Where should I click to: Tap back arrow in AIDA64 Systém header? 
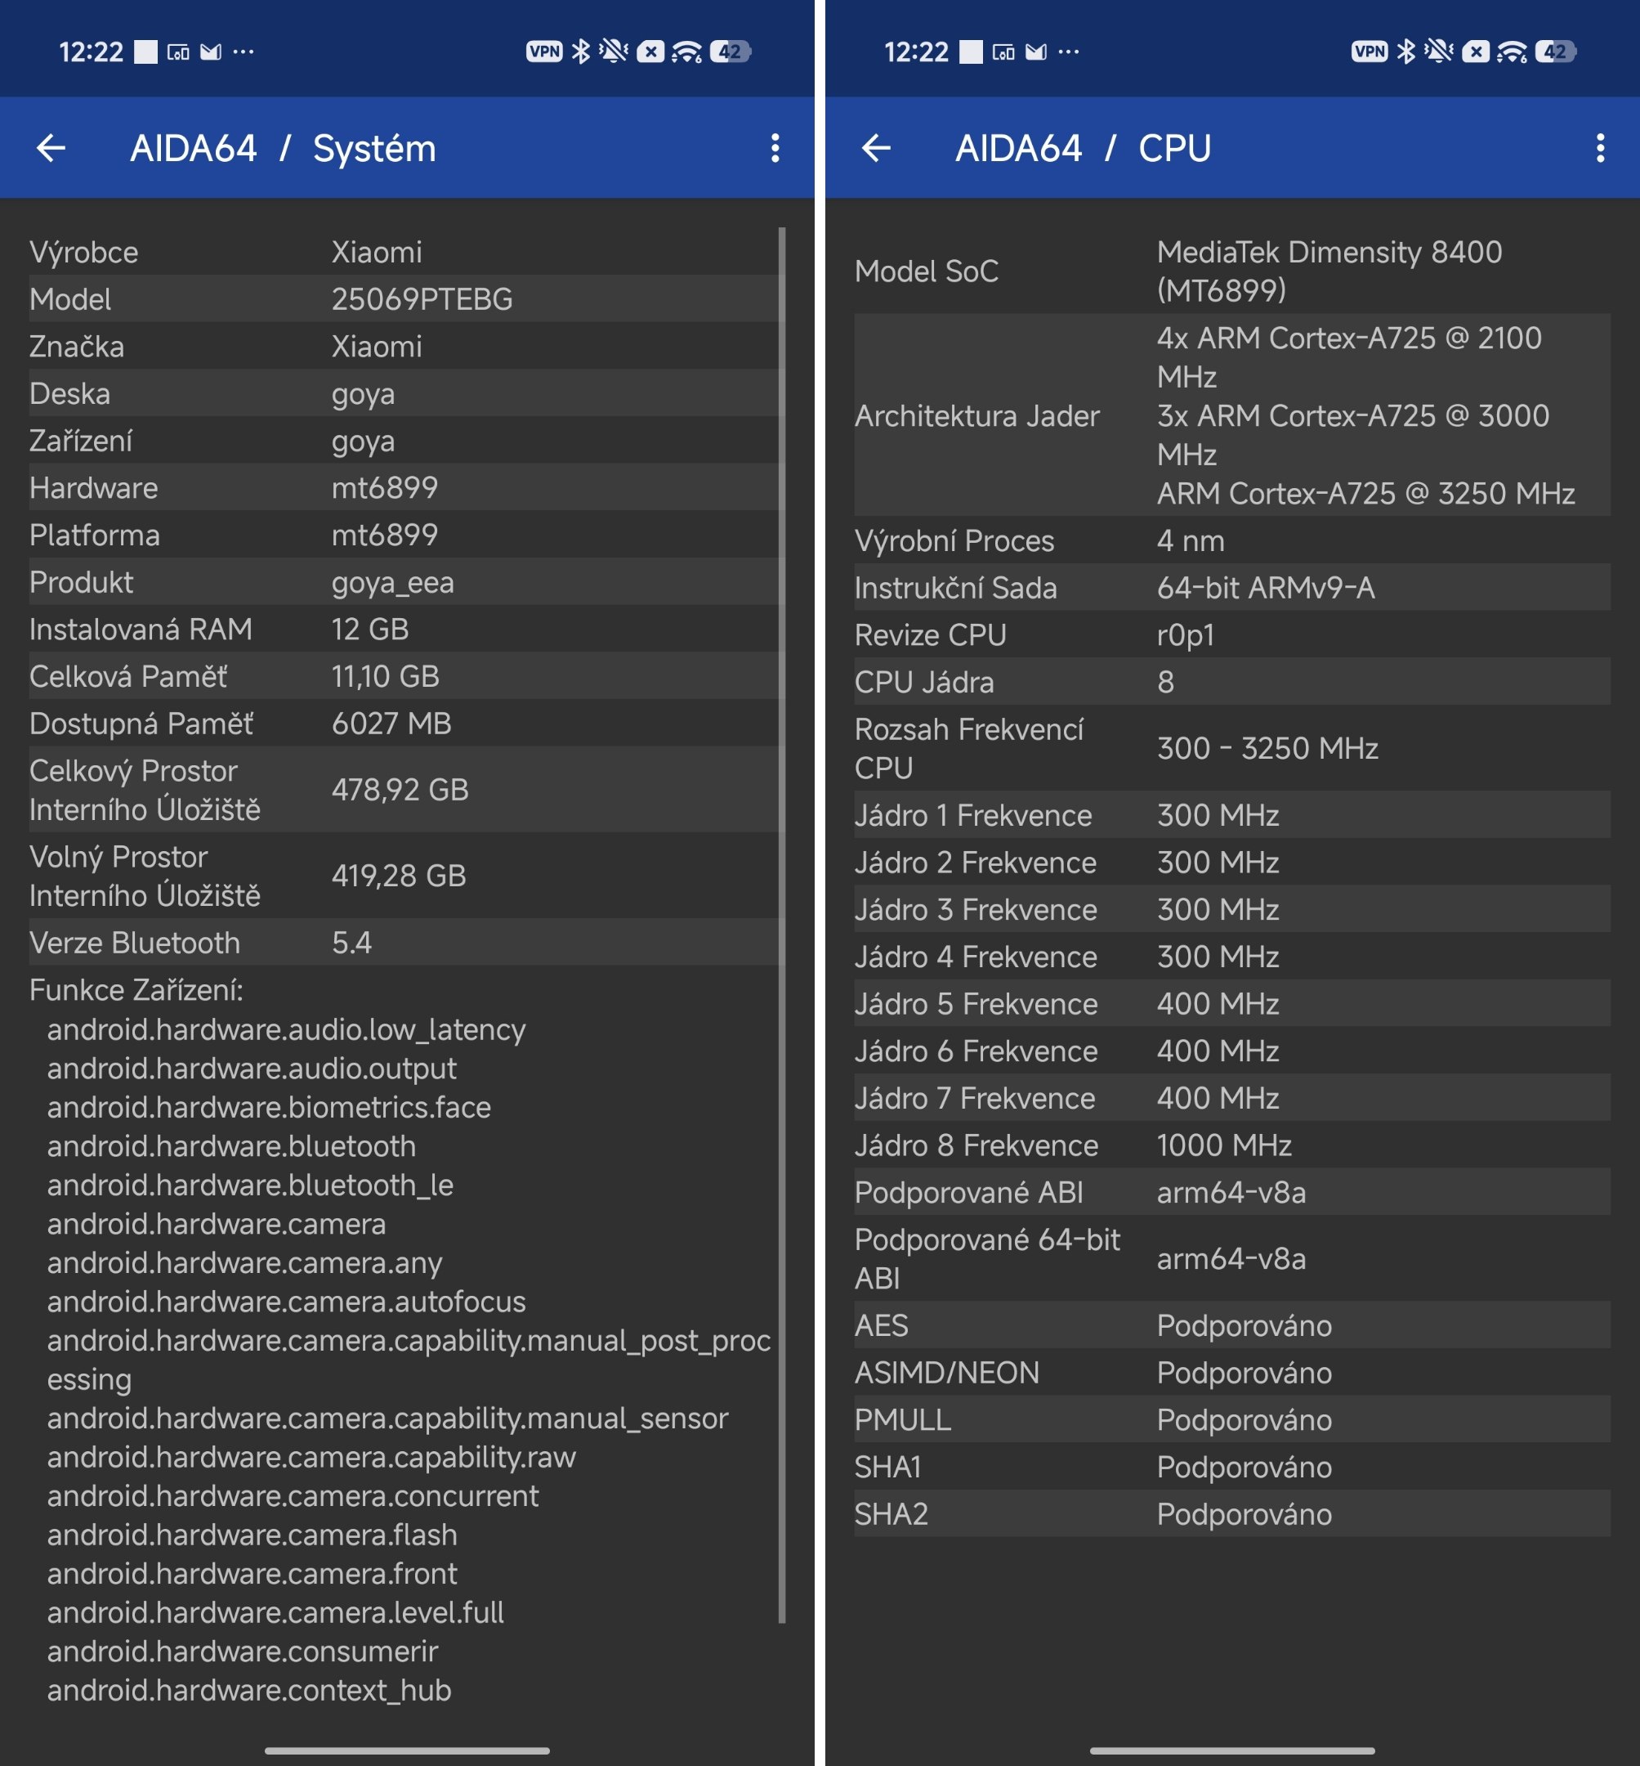coord(51,147)
